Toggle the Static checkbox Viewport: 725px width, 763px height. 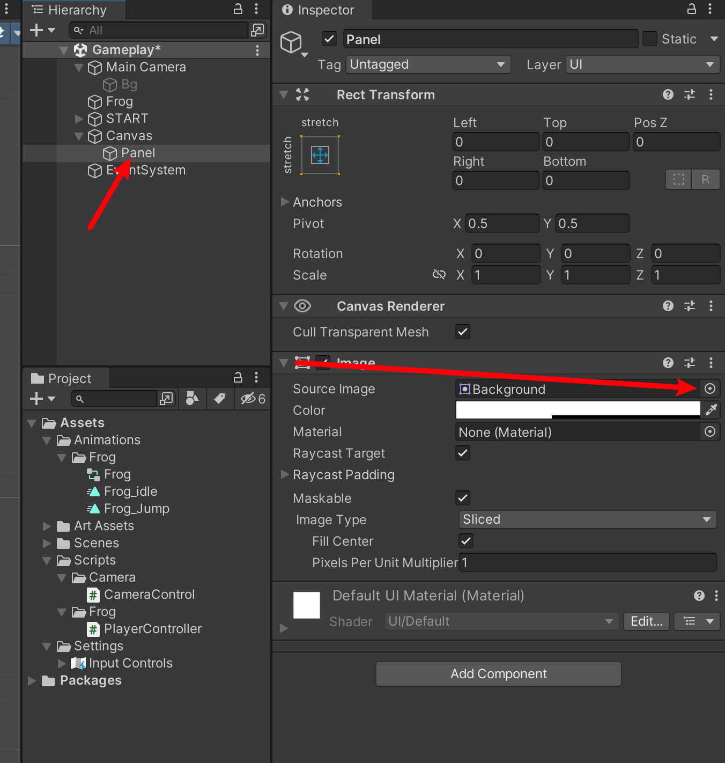point(649,39)
